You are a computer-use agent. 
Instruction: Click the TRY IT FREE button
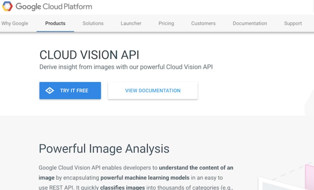[x=70, y=91]
